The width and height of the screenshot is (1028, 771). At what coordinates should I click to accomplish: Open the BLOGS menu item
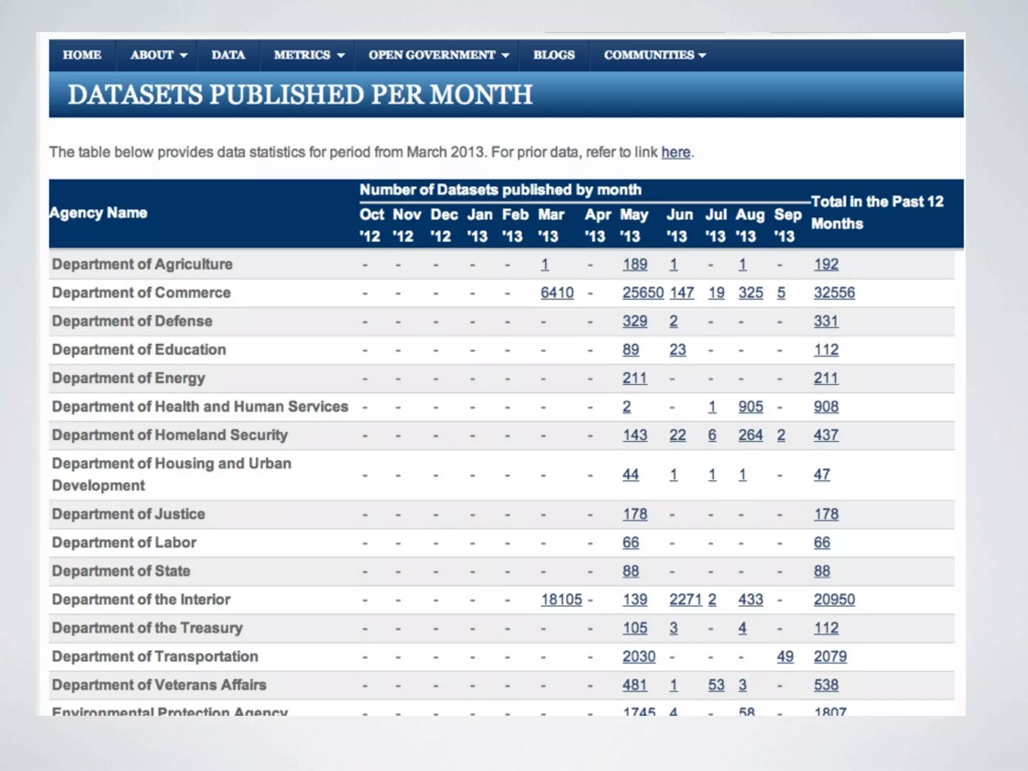554,55
